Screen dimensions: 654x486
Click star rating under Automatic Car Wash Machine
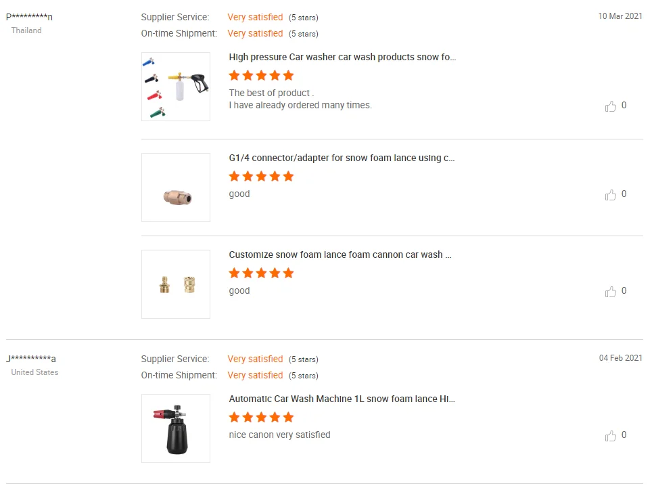[x=261, y=417]
